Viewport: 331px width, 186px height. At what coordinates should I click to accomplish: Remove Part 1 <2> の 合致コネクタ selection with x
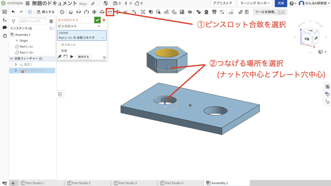[x=103, y=38]
